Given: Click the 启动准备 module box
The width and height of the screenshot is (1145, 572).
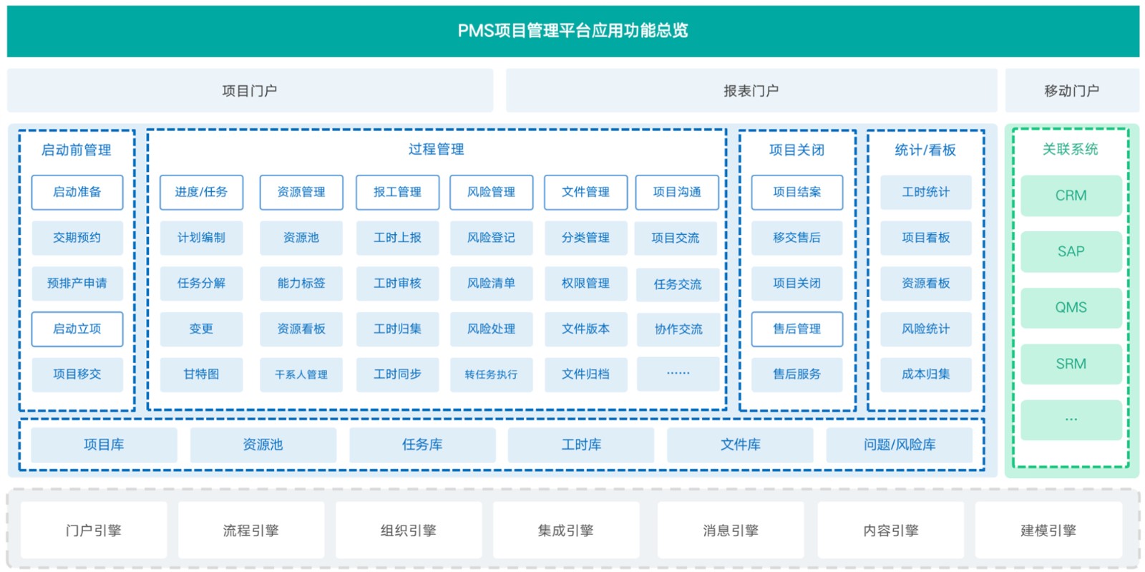Looking at the screenshot, I should [x=77, y=192].
